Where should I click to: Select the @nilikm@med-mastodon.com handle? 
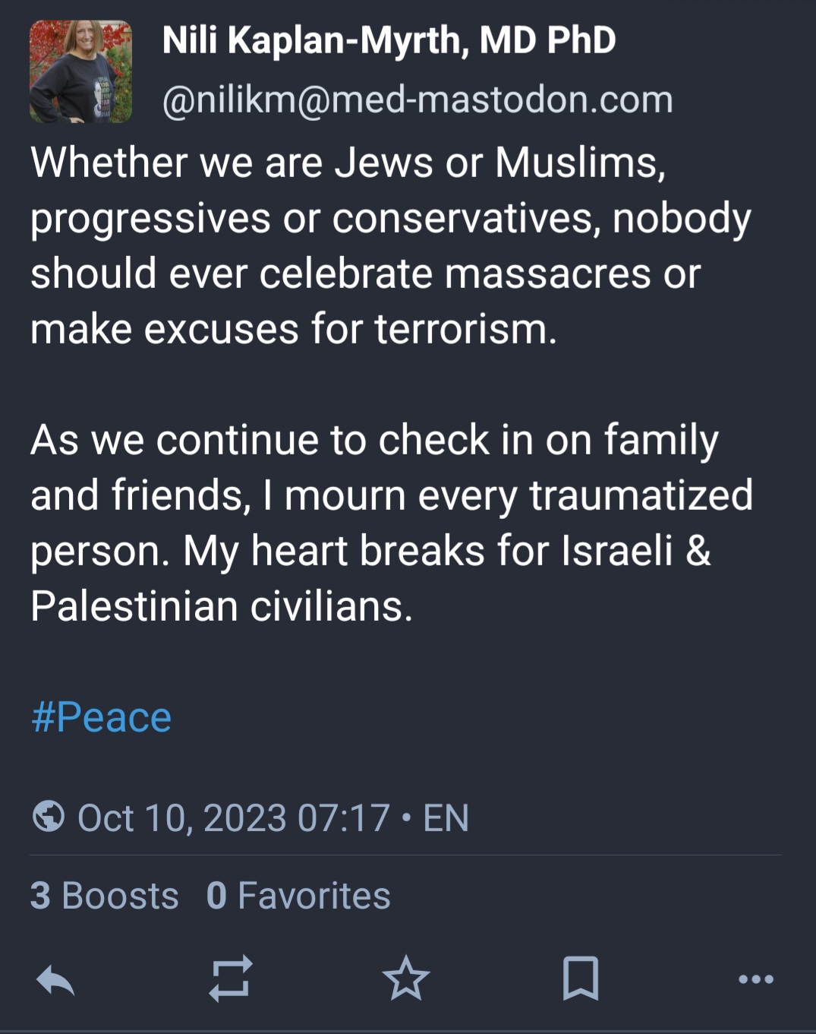(x=417, y=100)
